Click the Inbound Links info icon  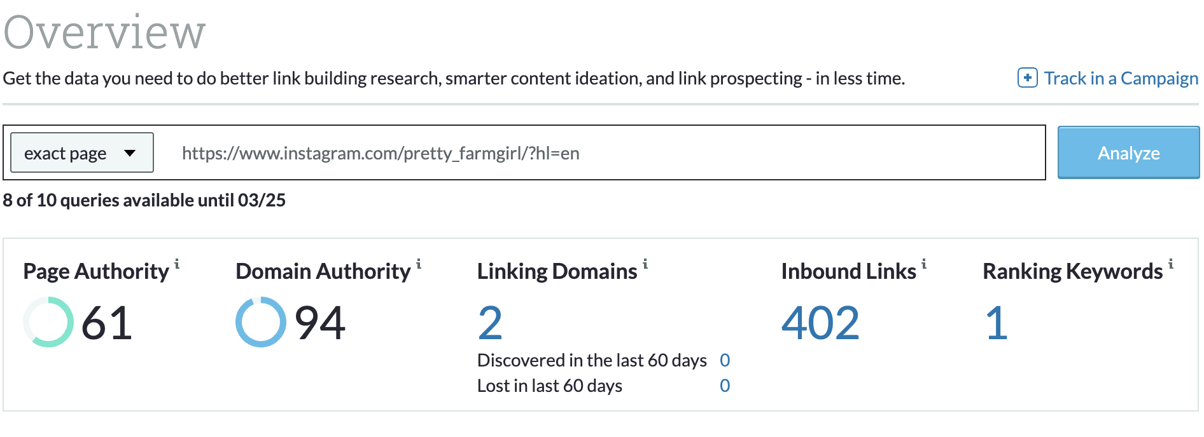point(924,264)
